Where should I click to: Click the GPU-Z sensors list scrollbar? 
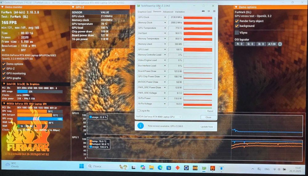pos(215,53)
